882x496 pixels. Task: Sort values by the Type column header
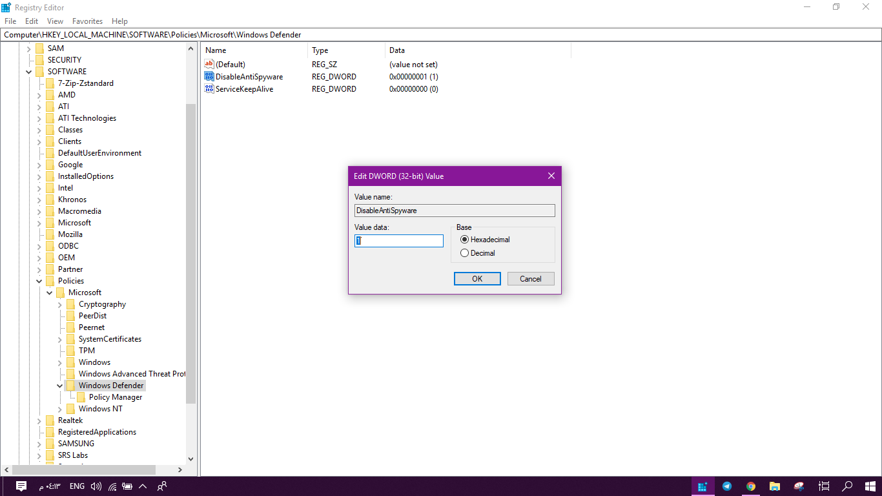(347, 50)
